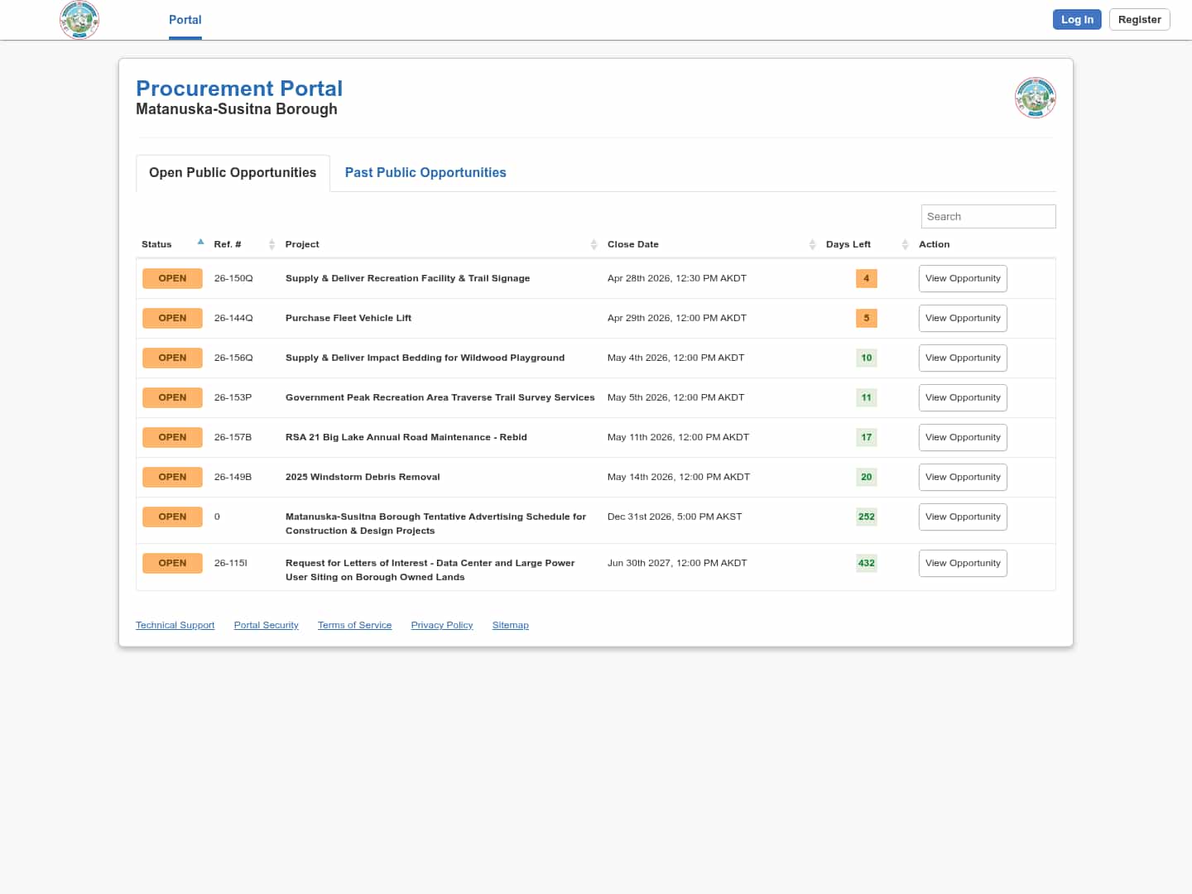This screenshot has height=894, width=1192.
Task: Open the Past Public Opportunities tab
Action: pyautogui.click(x=425, y=172)
